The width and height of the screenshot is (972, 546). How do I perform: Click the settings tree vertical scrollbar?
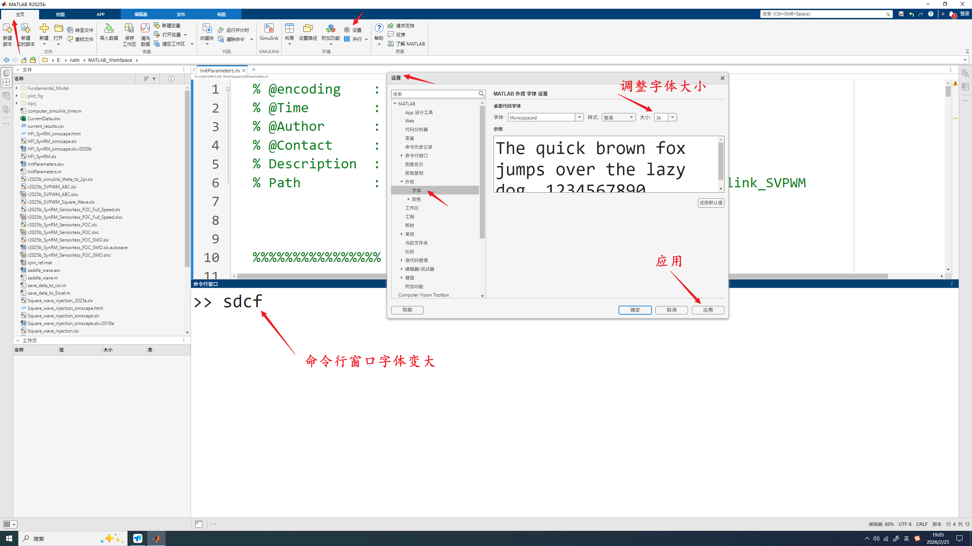tap(482, 173)
